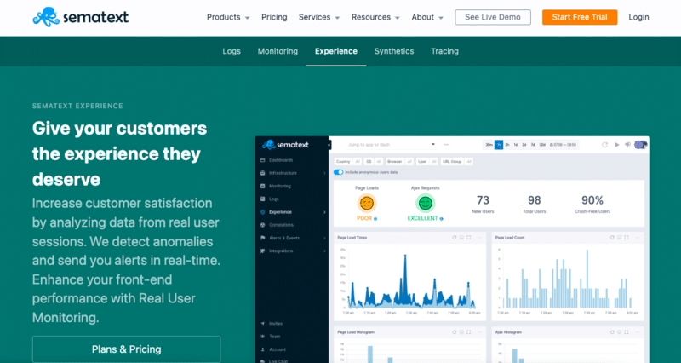Click the dashboard refresh icon in top bar

604,145
